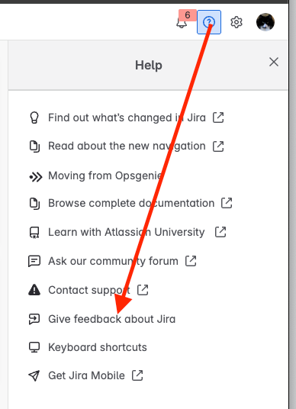This screenshot has width=296, height=409.
Task: Click external link icon beside documentation
Action: 227,203
